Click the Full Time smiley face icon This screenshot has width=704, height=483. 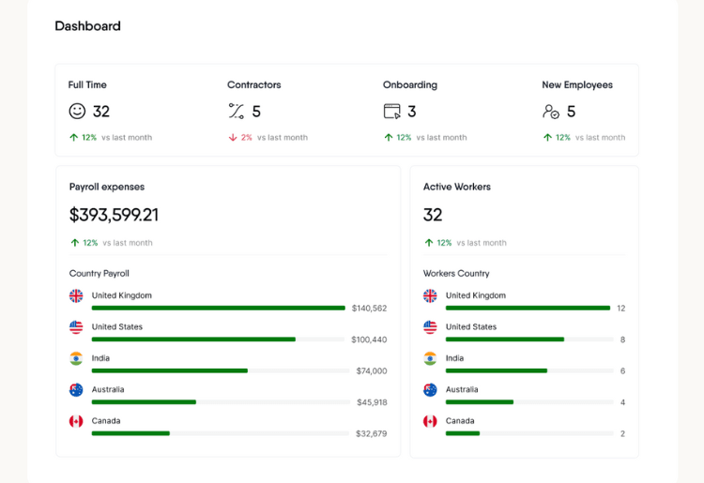(77, 111)
